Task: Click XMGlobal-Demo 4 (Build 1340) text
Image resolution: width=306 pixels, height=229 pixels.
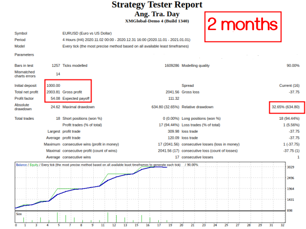Action: click(x=157, y=21)
